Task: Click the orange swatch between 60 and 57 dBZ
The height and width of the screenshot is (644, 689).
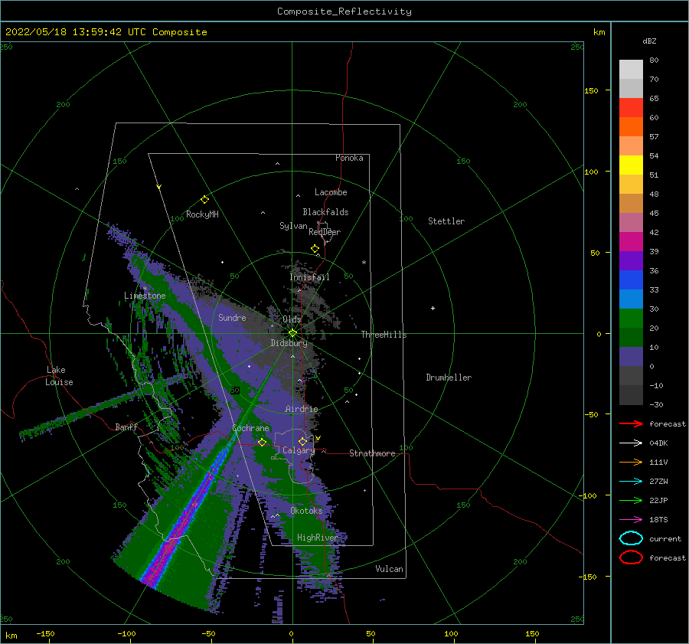Action: 631,126
